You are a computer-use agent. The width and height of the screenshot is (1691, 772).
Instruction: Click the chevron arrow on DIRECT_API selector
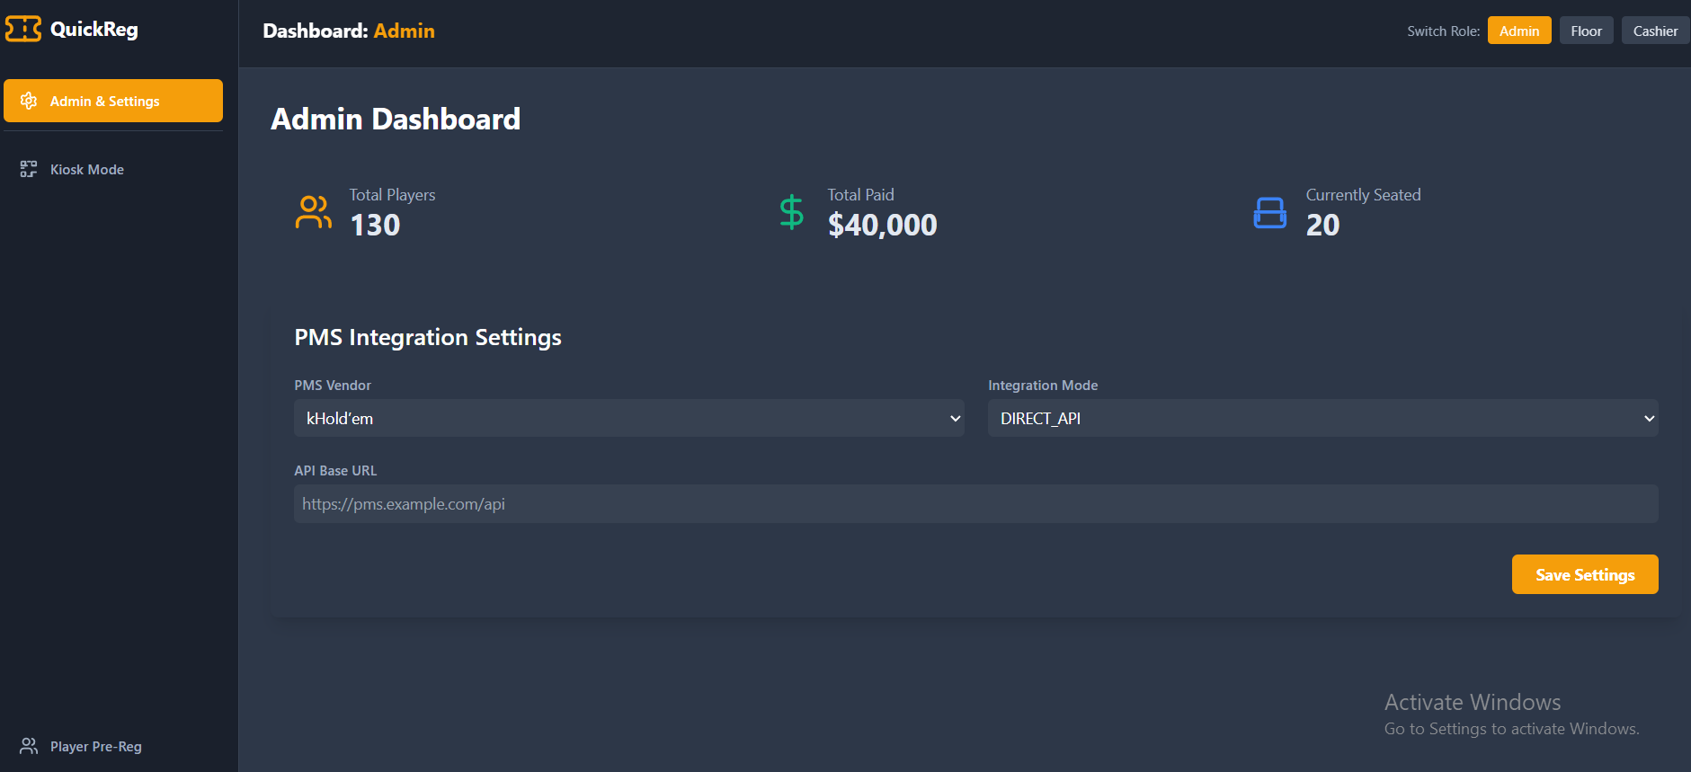(x=1649, y=418)
